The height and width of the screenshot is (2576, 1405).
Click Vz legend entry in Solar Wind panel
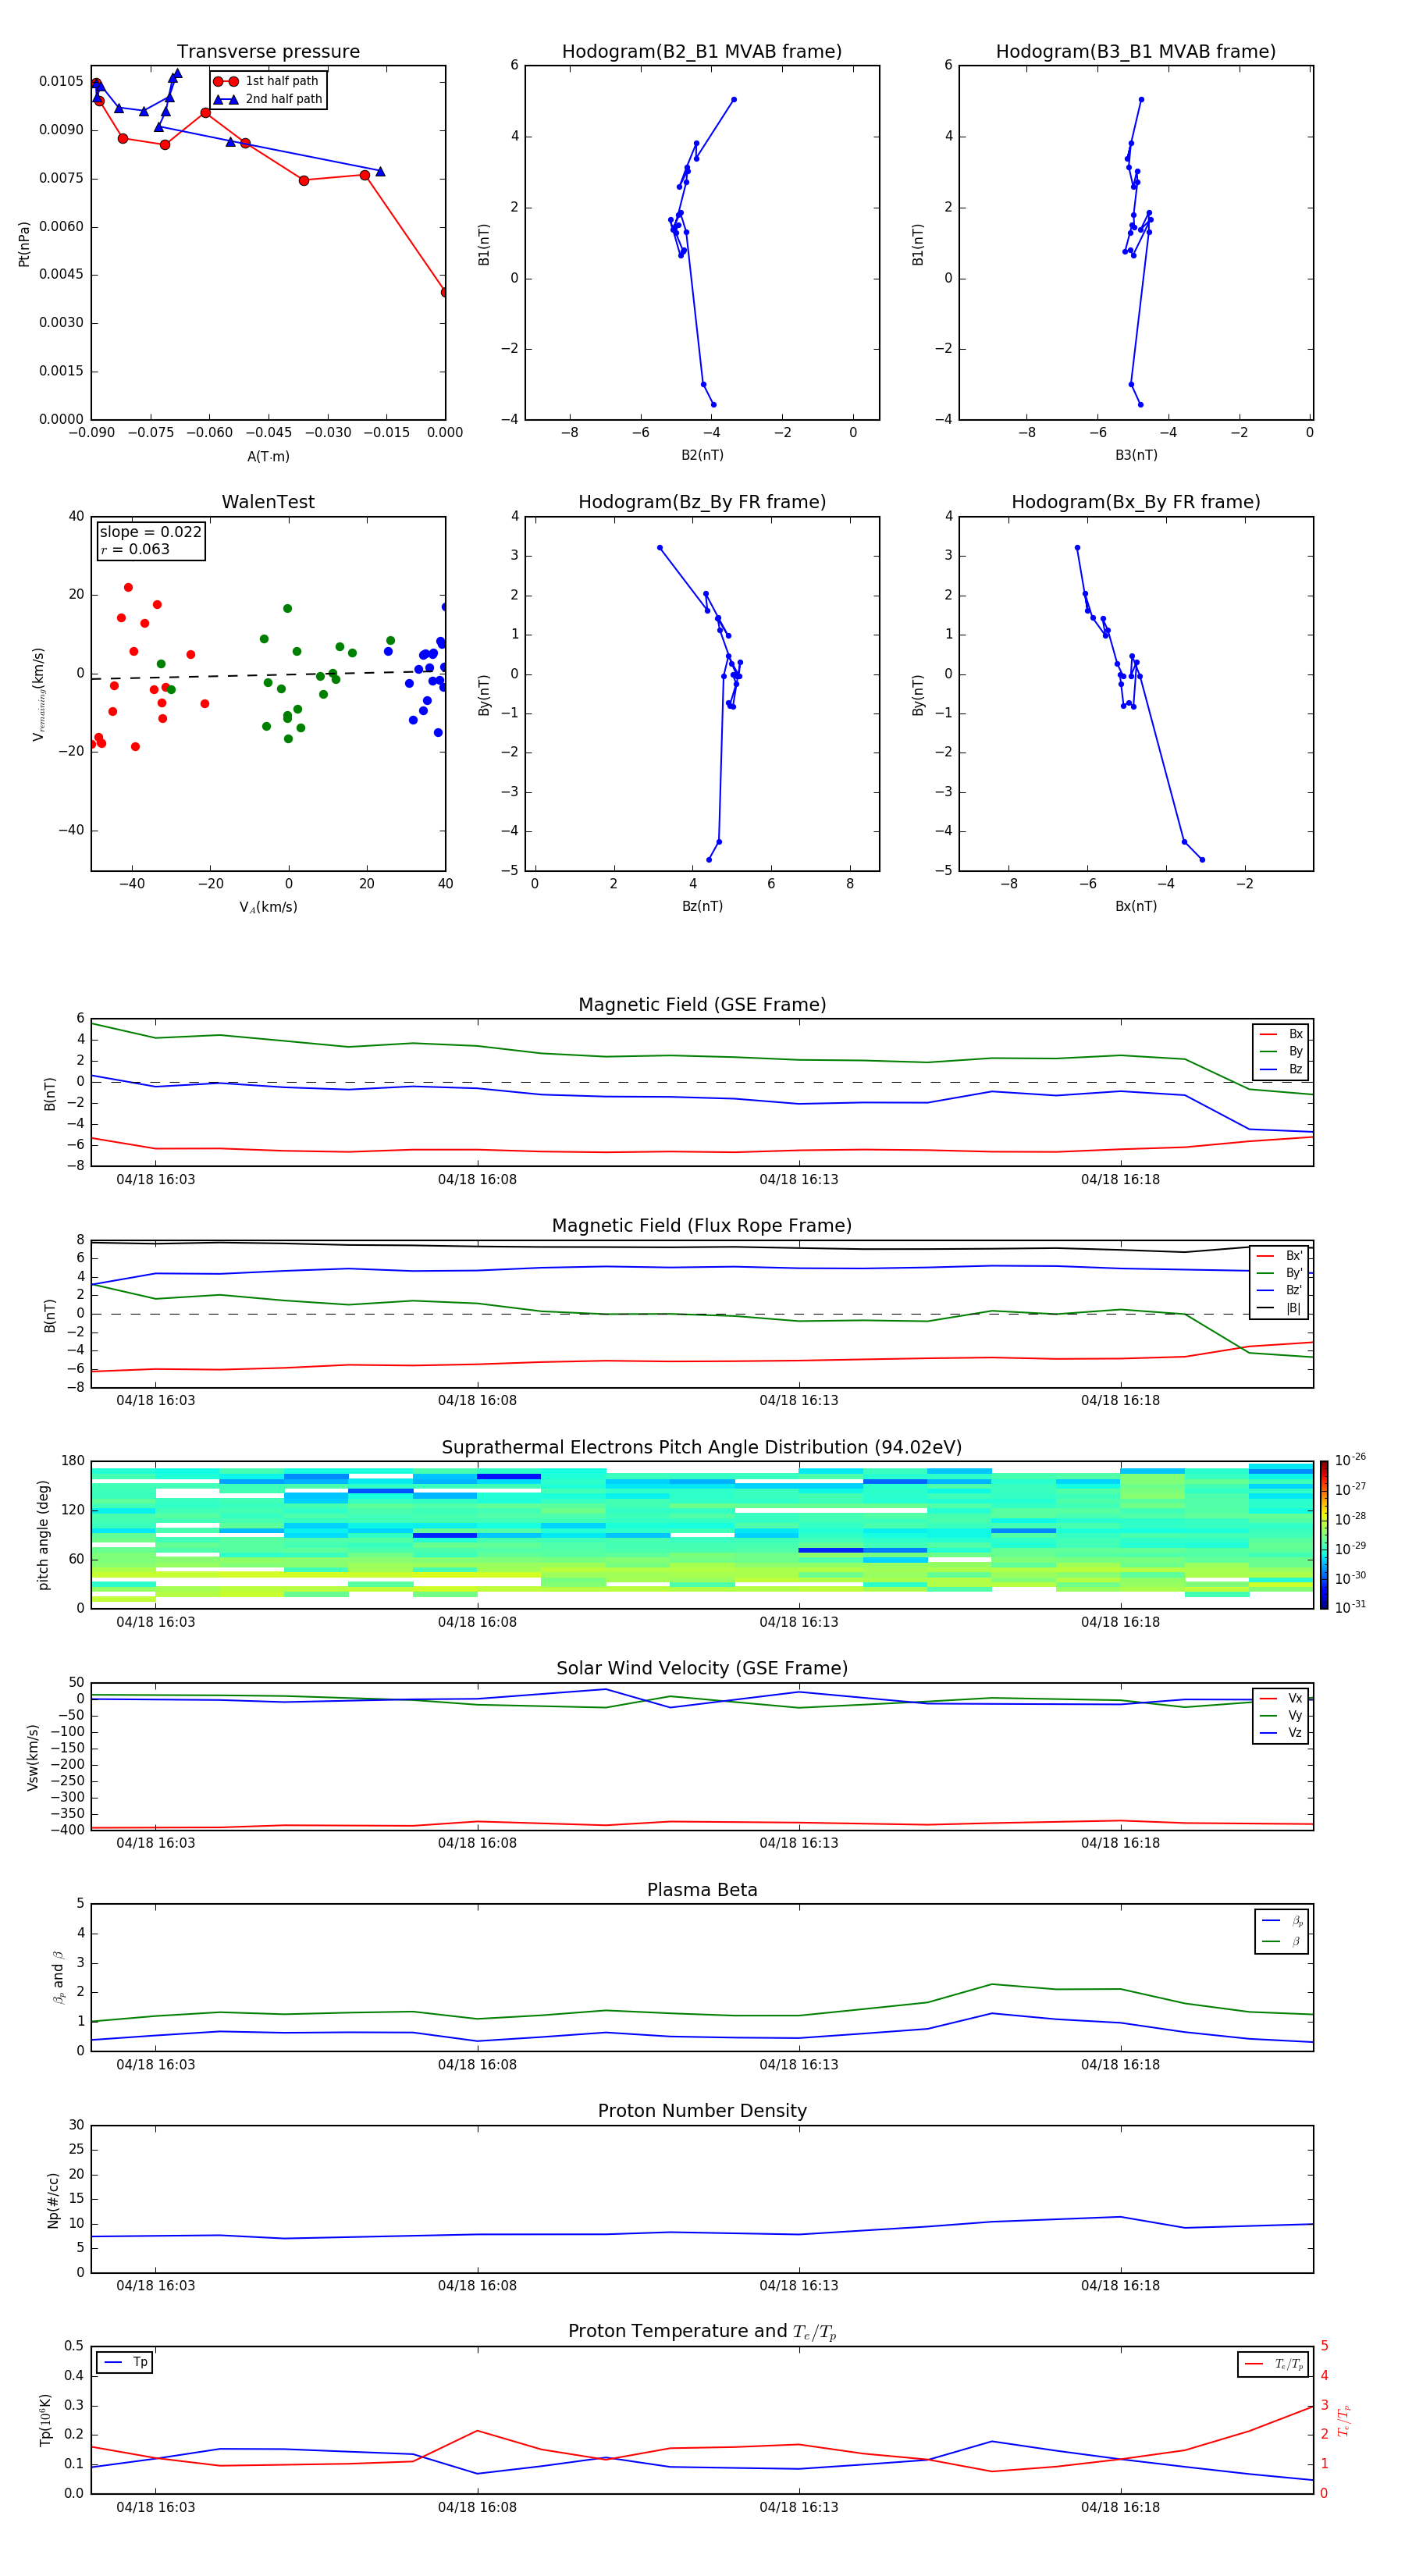(x=1281, y=1733)
